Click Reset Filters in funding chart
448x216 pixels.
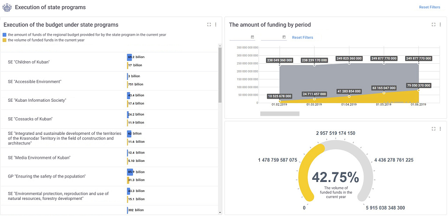[302, 38]
